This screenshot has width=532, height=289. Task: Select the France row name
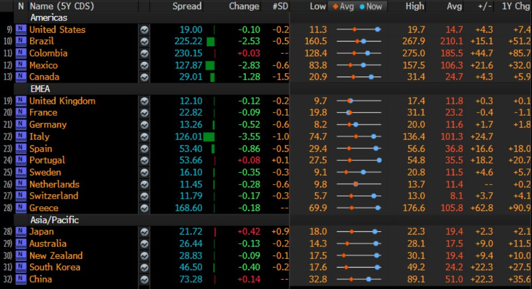(43, 112)
